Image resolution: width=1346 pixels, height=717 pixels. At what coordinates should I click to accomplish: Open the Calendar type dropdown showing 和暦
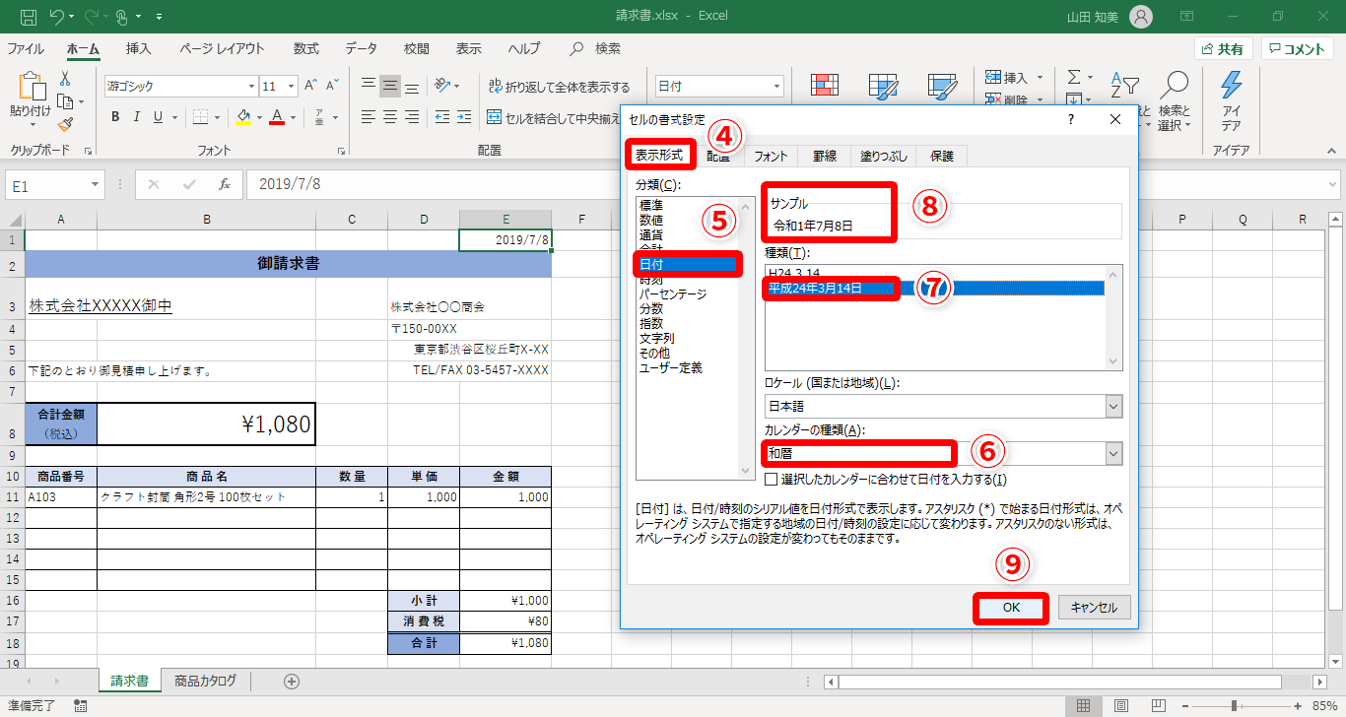tap(1113, 454)
